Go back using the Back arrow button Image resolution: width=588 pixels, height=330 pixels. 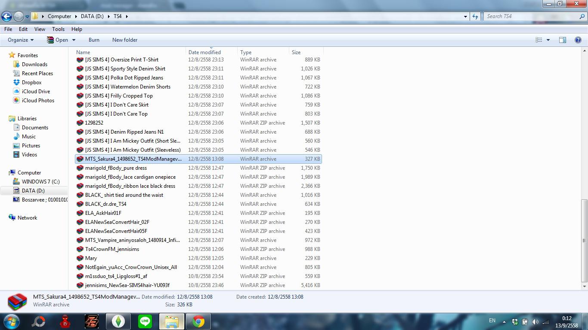(6, 16)
